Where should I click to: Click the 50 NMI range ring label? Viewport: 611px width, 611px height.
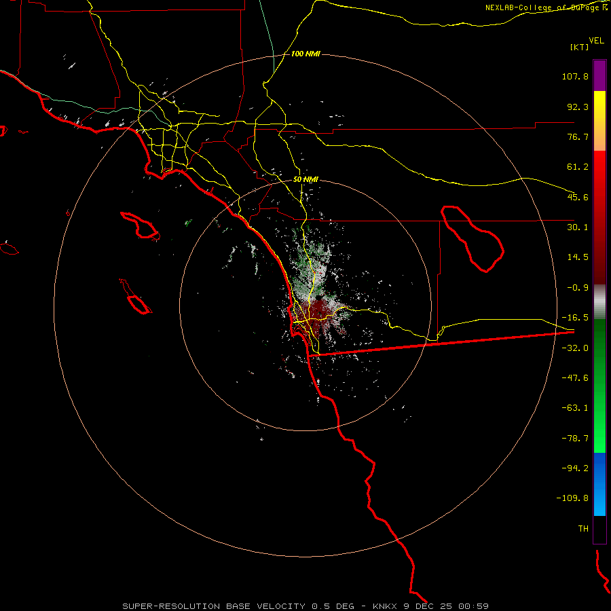tap(305, 180)
